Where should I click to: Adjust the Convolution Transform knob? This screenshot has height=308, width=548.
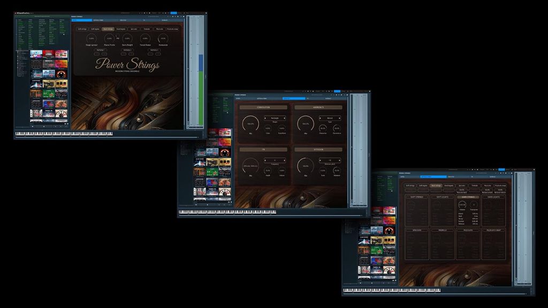click(281, 128)
